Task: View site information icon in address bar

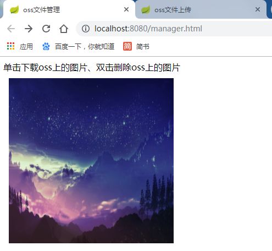Action: tap(86, 29)
